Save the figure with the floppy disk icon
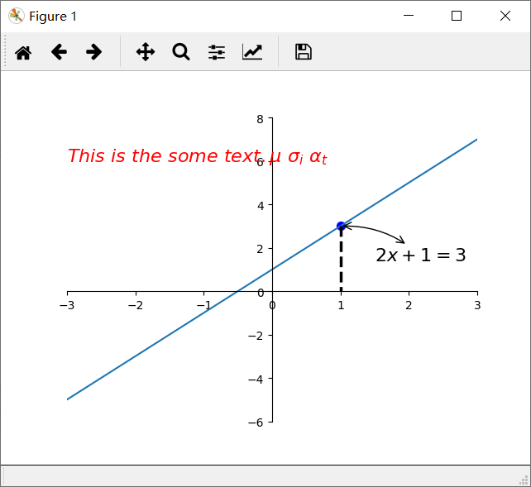The width and height of the screenshot is (531, 487). pos(304,52)
